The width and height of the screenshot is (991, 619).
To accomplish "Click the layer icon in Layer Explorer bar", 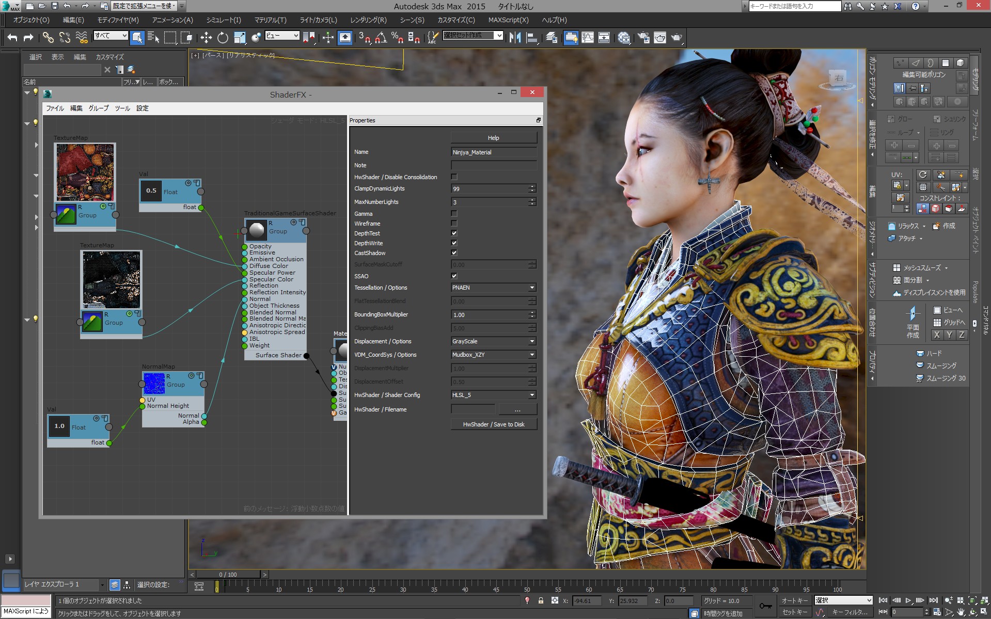I will pyautogui.click(x=115, y=584).
